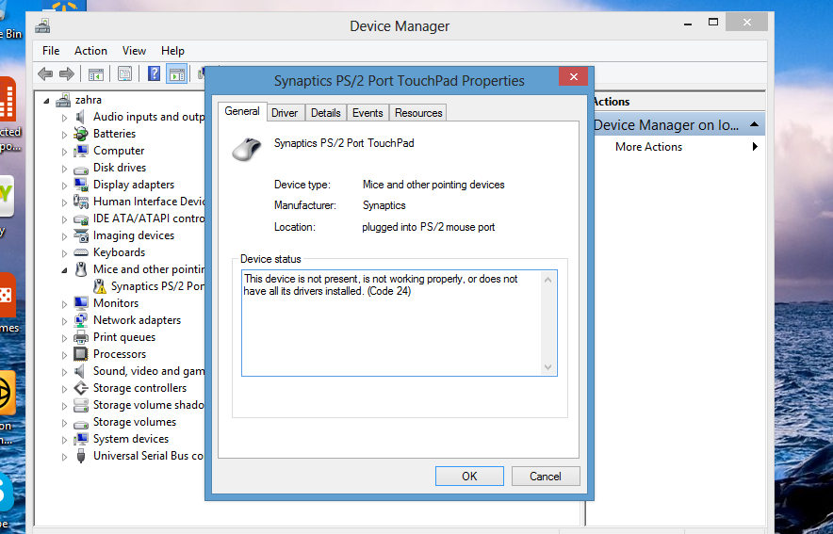Switch to the Driver tab
Image resolution: width=833 pixels, height=534 pixels.
coord(284,113)
